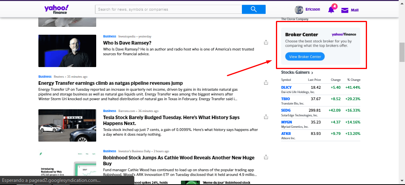Screen dimensions: 405x185
Task: Open the notifications bell icon
Action: pos(331,10)
